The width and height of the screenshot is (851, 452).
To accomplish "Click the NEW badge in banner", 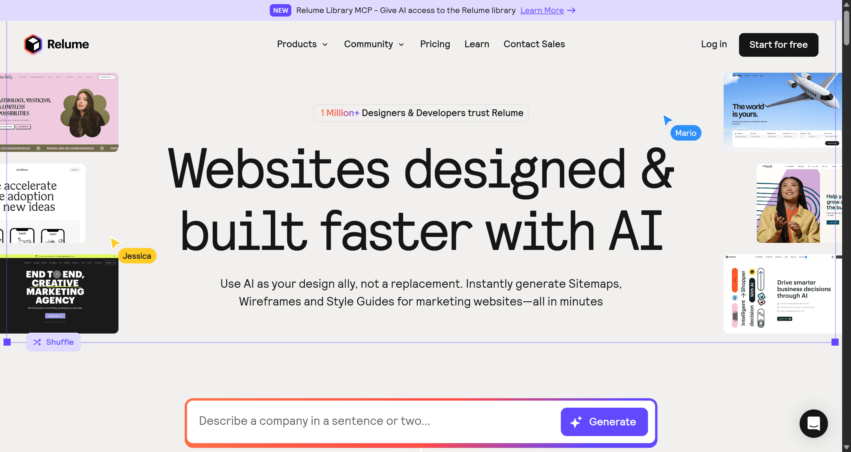I will click(x=280, y=11).
